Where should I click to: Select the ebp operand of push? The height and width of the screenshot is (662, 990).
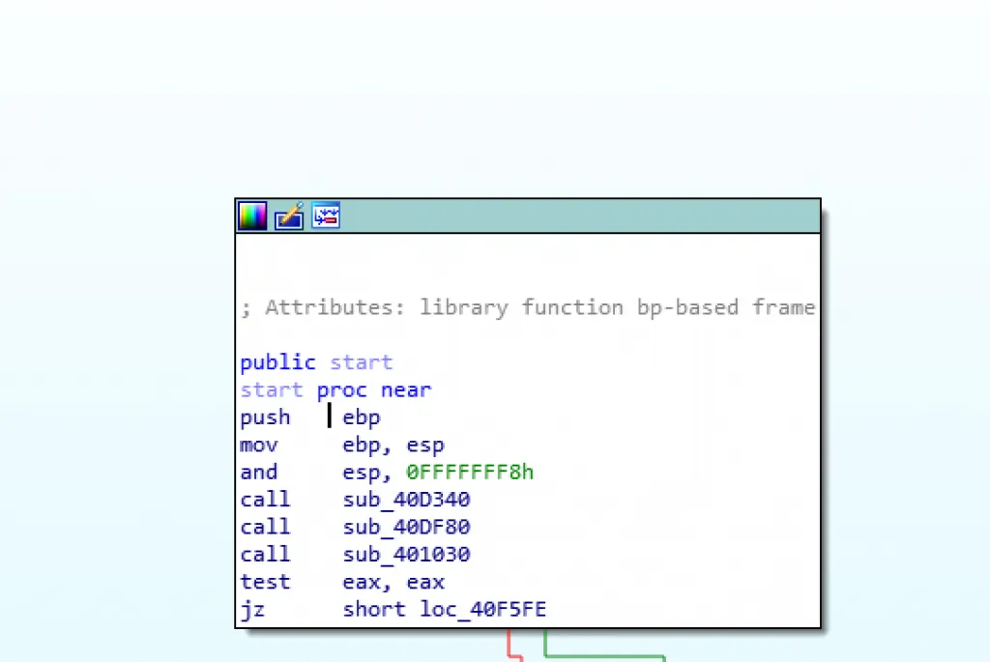click(362, 417)
